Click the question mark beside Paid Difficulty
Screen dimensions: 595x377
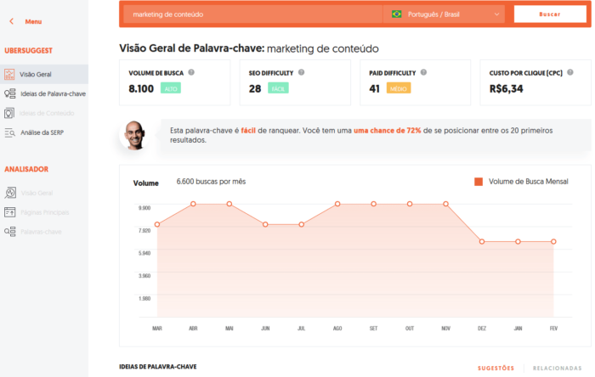[422, 73]
